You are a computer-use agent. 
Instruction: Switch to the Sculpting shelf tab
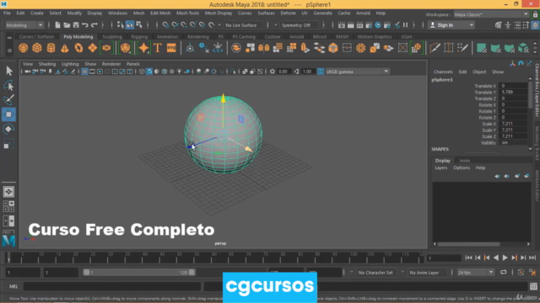pos(112,36)
